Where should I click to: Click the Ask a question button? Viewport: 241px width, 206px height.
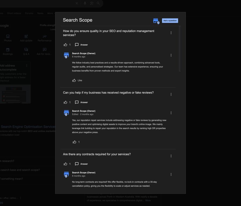click(170, 21)
